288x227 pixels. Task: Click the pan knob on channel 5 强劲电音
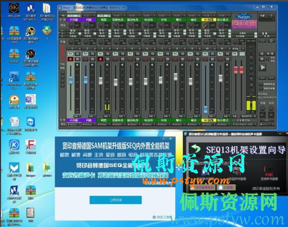pos(131,42)
